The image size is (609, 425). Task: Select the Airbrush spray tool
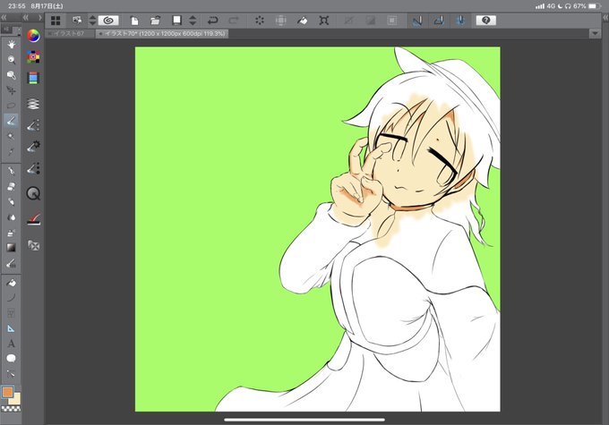[12, 233]
